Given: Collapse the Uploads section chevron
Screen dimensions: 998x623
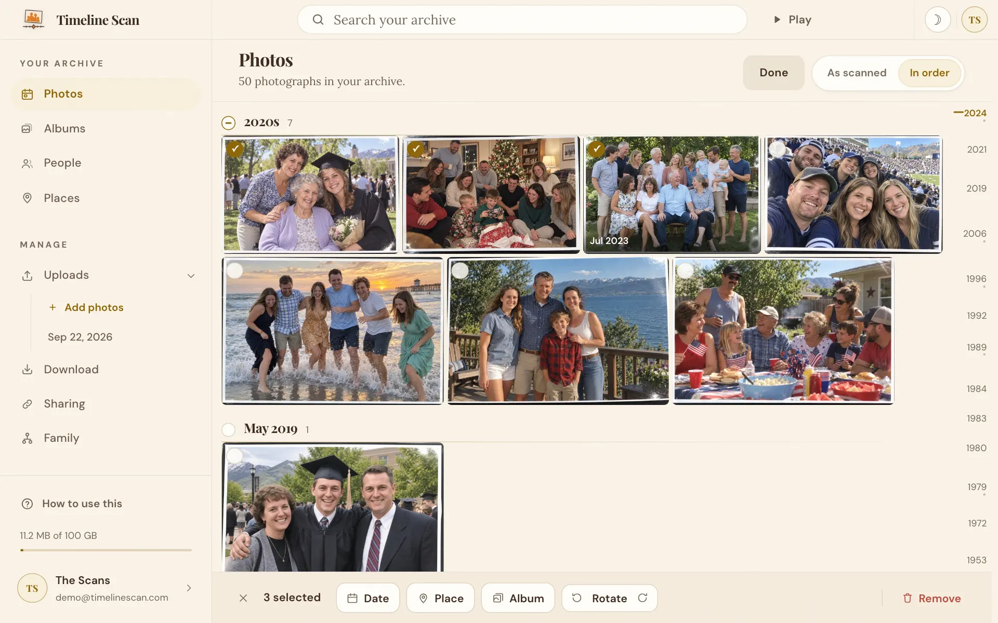Looking at the screenshot, I should click(x=191, y=276).
